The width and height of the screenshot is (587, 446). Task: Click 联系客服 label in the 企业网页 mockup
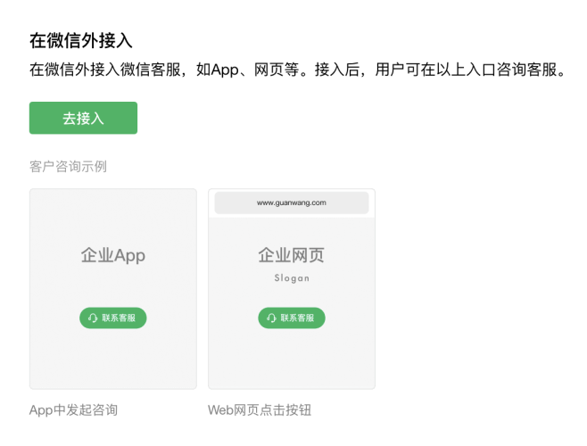point(297,318)
